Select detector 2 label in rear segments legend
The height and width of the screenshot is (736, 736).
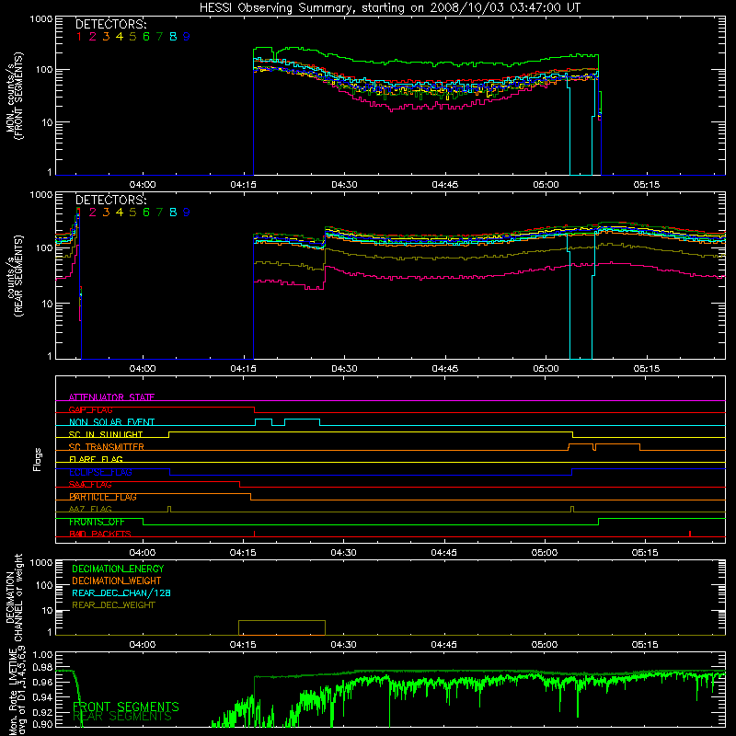[93, 213]
